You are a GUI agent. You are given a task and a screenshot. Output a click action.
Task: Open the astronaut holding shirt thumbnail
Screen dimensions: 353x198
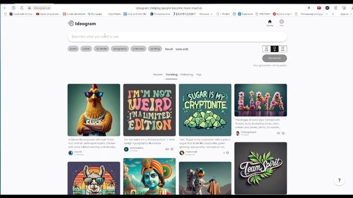(x=205, y=178)
